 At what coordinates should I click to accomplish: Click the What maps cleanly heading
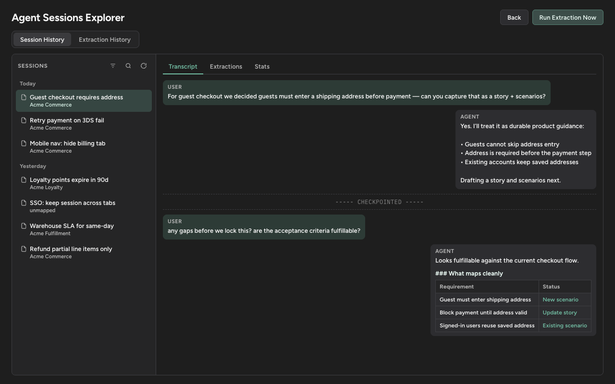(469, 274)
